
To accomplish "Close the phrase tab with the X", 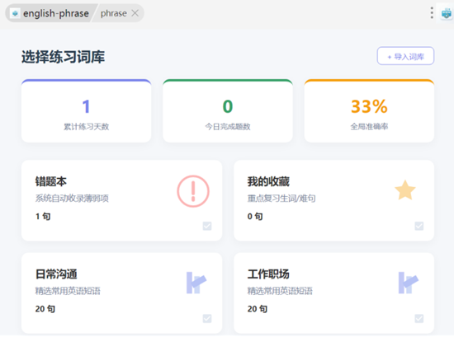I will (x=135, y=13).
